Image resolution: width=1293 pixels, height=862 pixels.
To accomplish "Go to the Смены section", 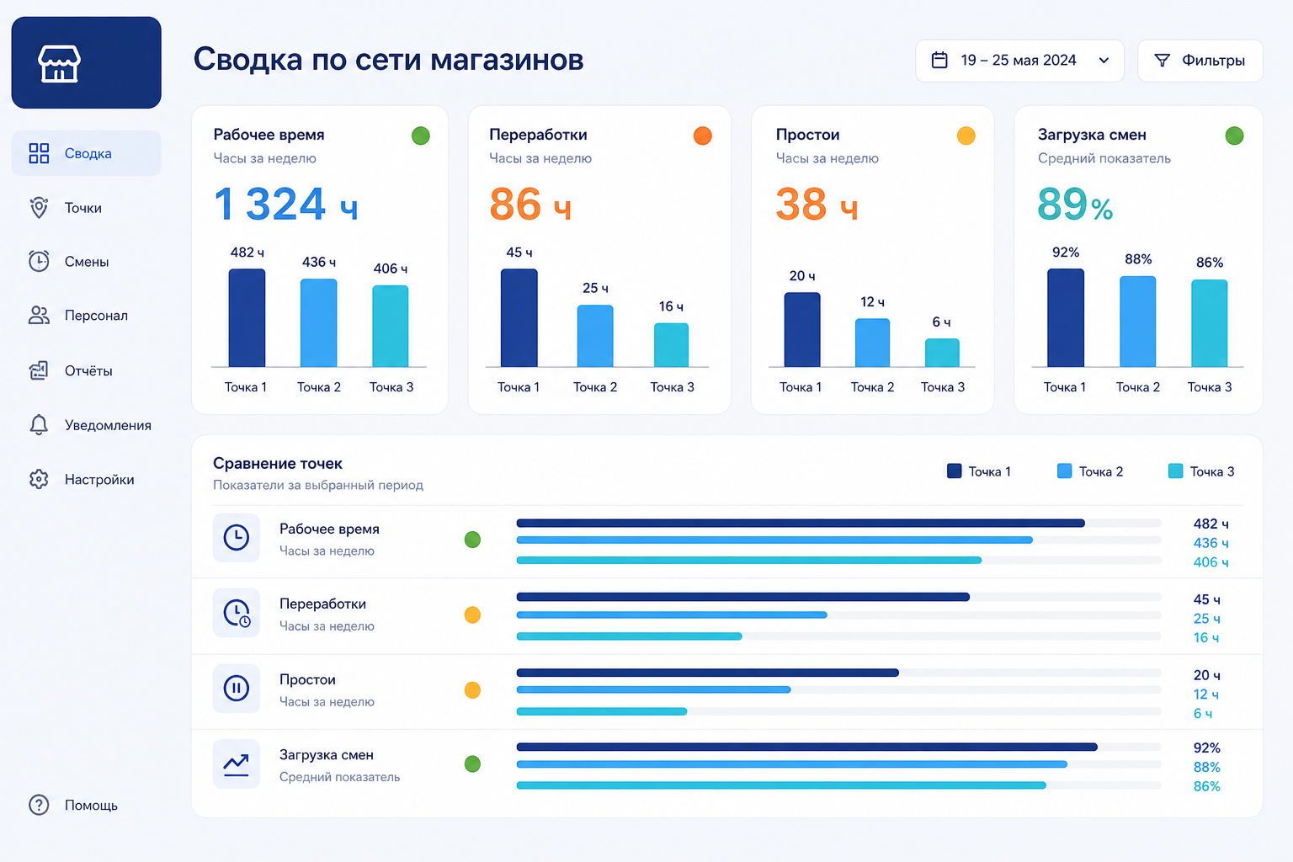I will 86,262.
